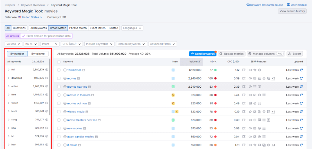Viewport: 313px width, 149px height.
Task: Open SERP view icon next to movies out now
Action: click(x=90, y=103)
